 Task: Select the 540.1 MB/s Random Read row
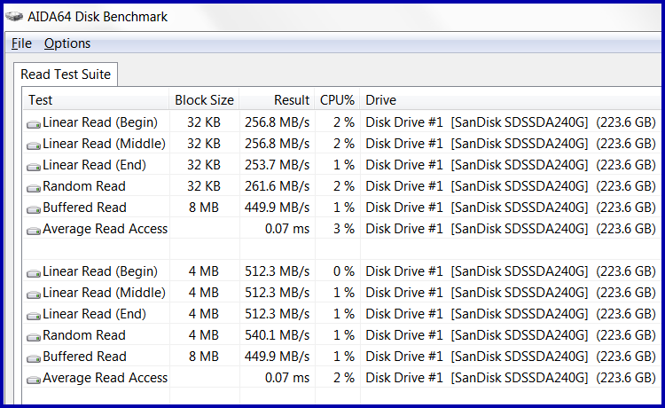[x=342, y=335]
